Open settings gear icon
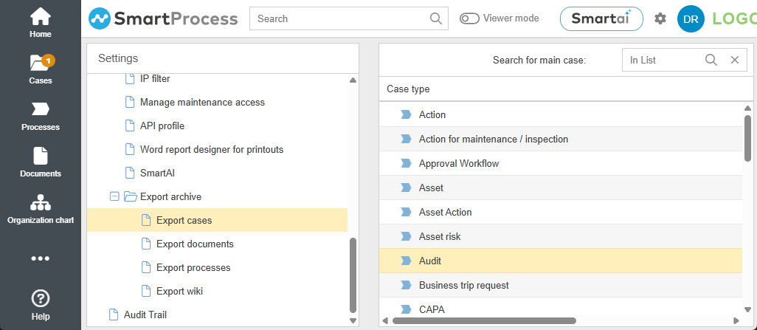Image resolution: width=757 pixels, height=330 pixels. click(660, 19)
